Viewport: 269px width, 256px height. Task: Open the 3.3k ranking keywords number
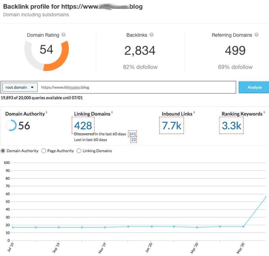(x=231, y=126)
